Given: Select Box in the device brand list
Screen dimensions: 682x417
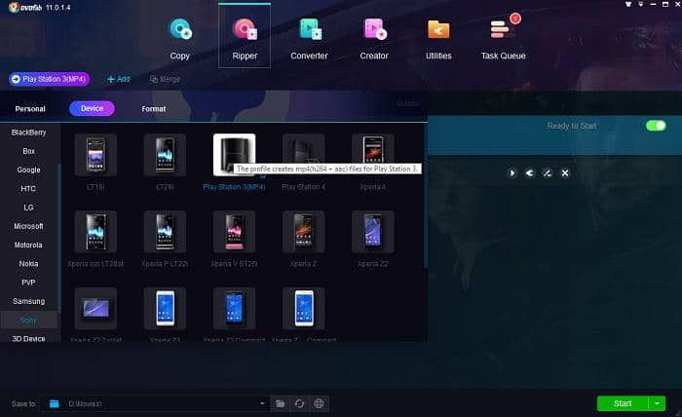Looking at the screenshot, I should click(28, 151).
